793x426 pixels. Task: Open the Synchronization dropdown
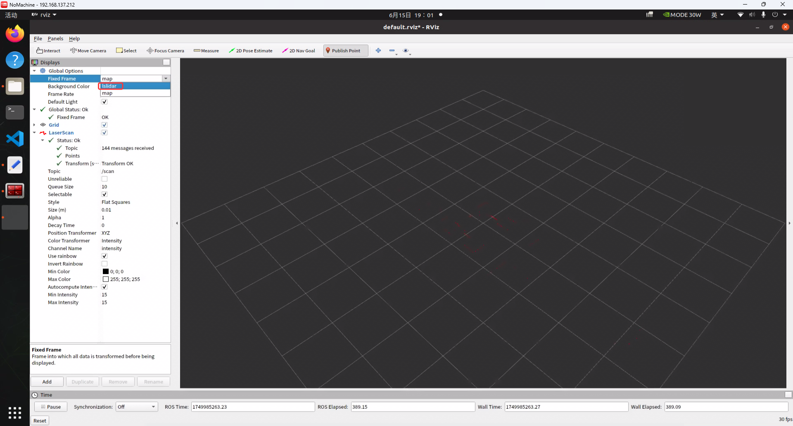(x=136, y=407)
